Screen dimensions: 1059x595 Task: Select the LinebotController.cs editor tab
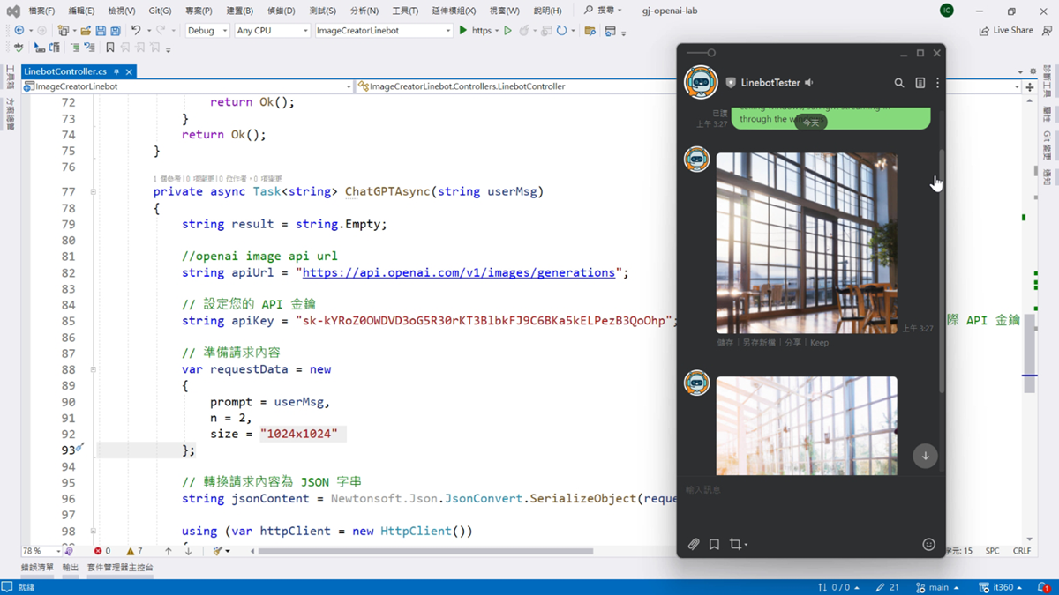(65, 71)
